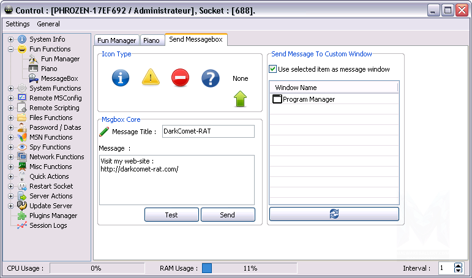Choose the blue question mark icon type
Viewport: 472px width, 278px height.
point(210,78)
